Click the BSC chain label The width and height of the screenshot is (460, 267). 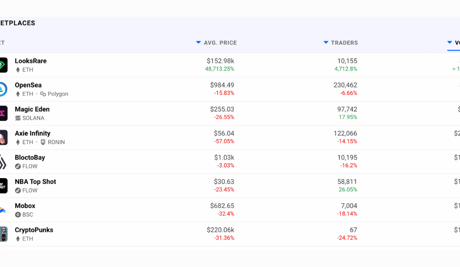click(28, 215)
